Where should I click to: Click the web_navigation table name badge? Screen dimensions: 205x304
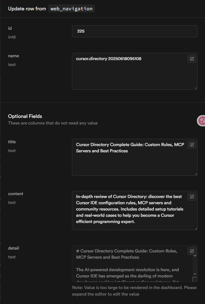click(71, 9)
